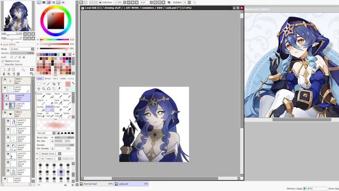The image size is (339, 191).
Task: Toggle visibility of Folder1
Action: (x=5, y=80)
